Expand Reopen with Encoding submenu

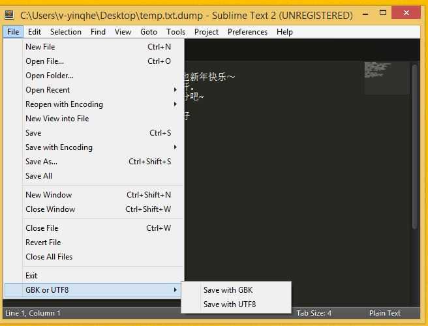[94, 104]
